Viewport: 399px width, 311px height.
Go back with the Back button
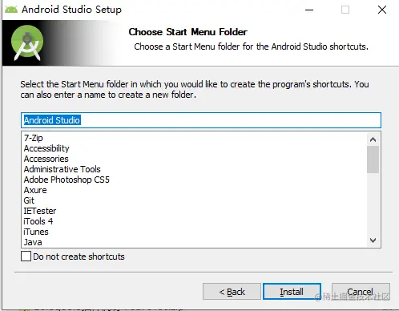232,292
